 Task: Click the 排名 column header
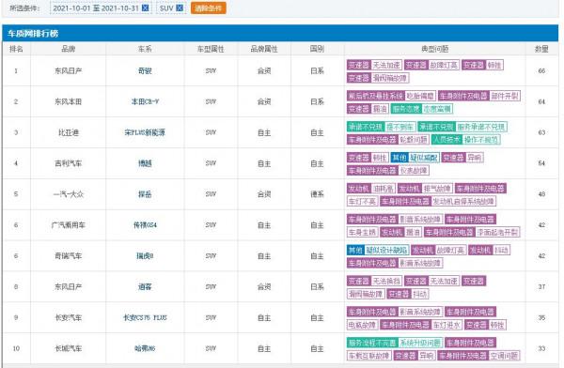[16, 49]
